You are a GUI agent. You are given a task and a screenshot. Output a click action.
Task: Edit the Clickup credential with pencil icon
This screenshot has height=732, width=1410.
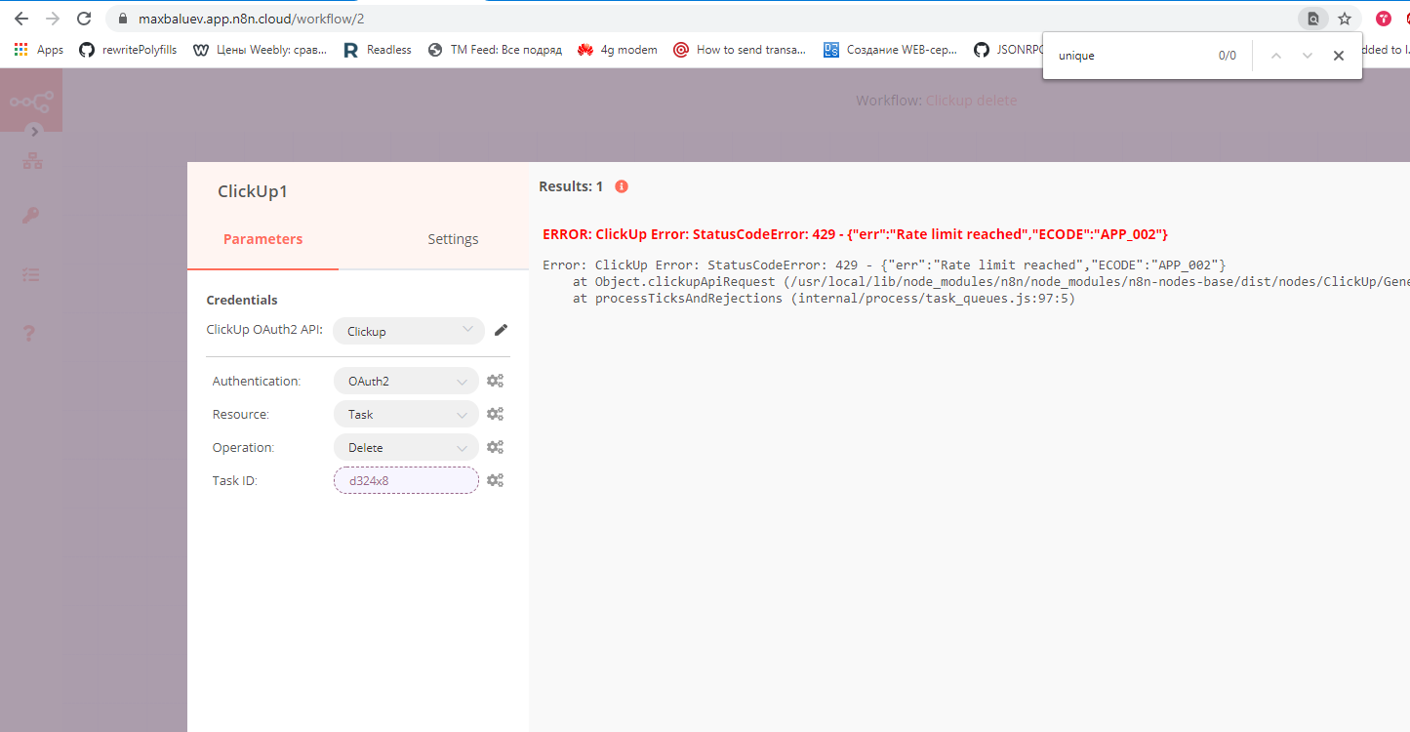tap(502, 330)
